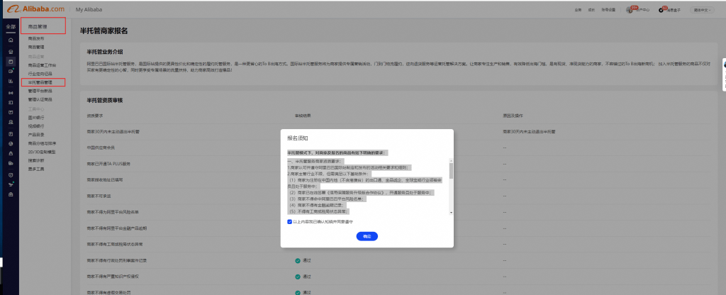Image resolution: width=726 pixels, height=295 pixels.
Task: Open the truck logistics icon in sidebar
Action: click(x=10, y=164)
